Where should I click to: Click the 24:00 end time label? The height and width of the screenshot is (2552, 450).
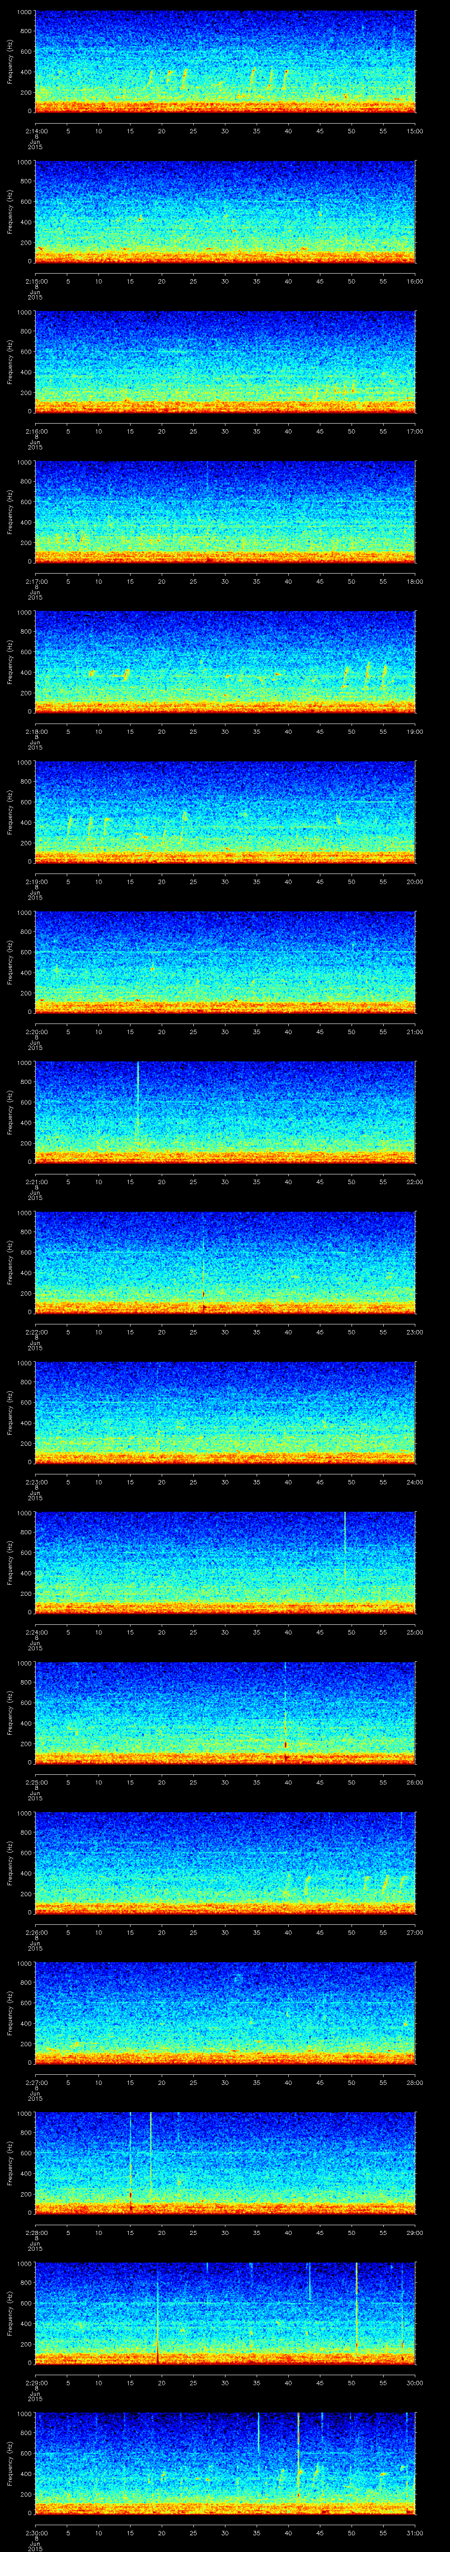[x=415, y=1482]
